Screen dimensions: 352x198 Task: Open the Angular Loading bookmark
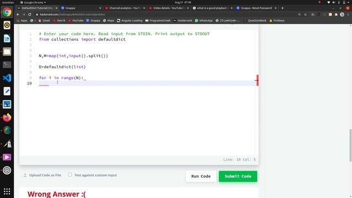(130, 20)
